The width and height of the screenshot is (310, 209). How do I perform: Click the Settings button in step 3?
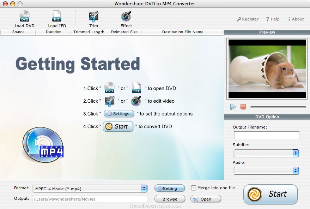point(118,114)
